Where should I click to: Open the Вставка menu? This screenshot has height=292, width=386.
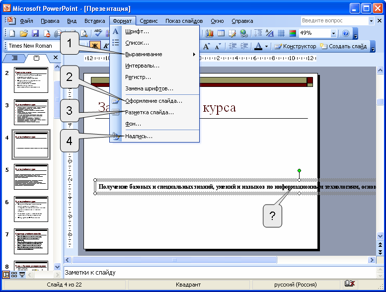coord(94,21)
